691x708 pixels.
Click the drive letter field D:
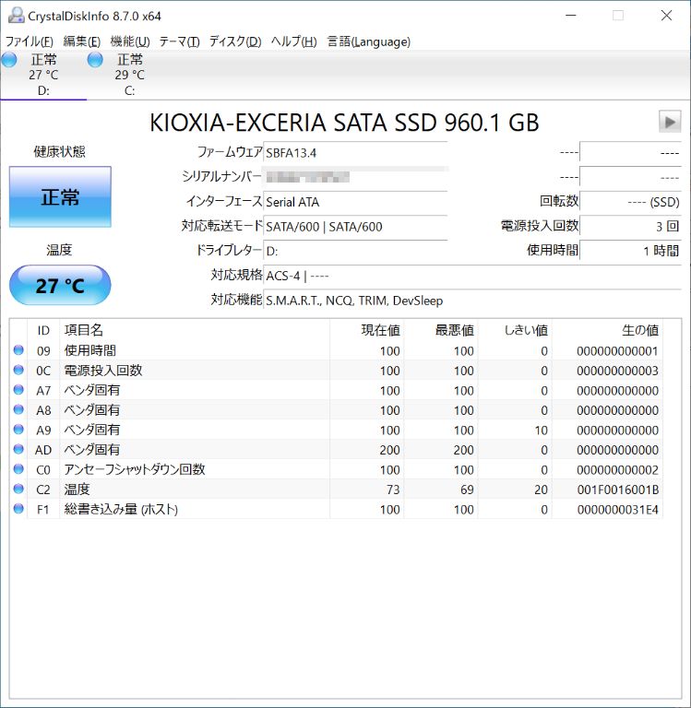coord(355,251)
